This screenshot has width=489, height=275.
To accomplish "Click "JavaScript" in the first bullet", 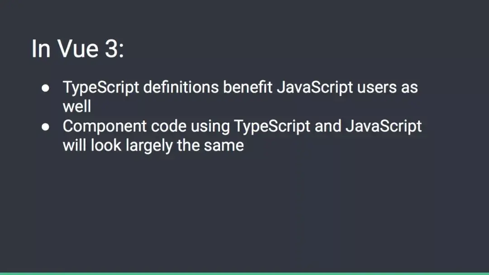I will coord(314,87).
